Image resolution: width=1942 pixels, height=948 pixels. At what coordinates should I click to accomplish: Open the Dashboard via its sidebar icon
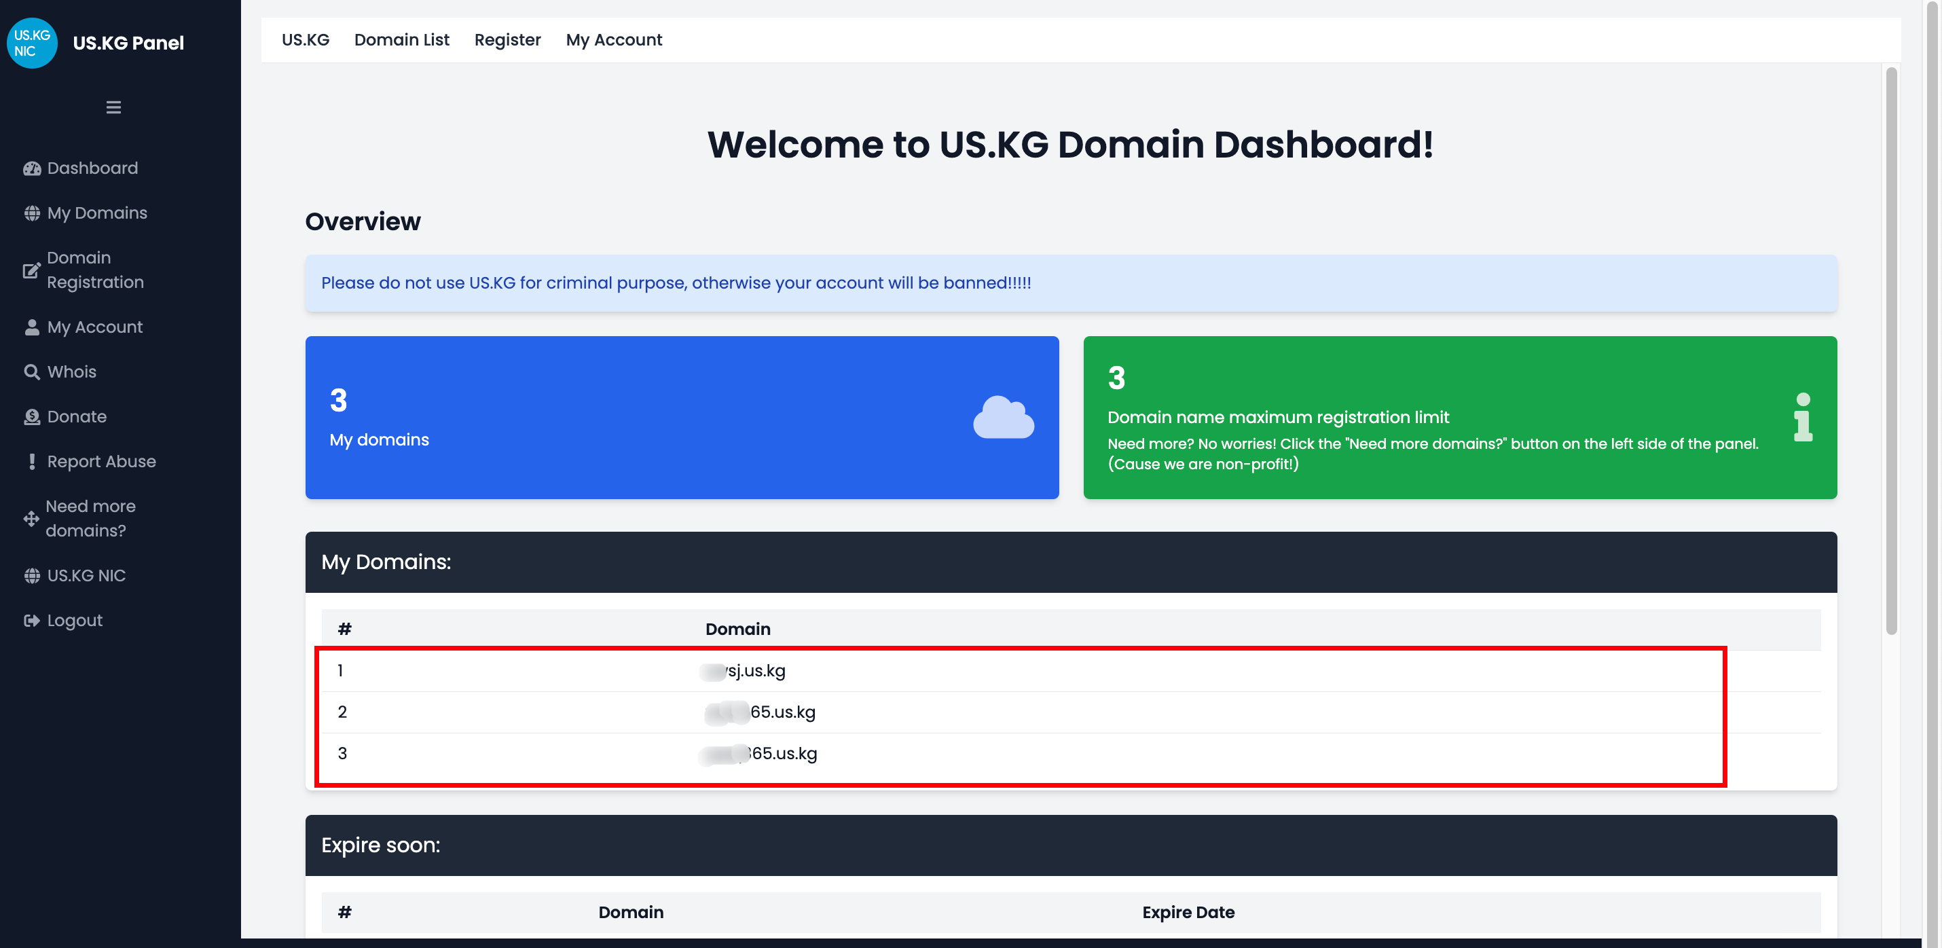pos(31,168)
